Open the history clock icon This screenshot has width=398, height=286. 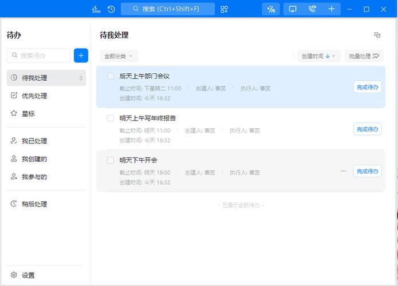(x=111, y=9)
